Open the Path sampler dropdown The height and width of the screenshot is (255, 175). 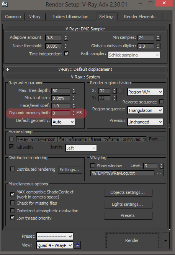tap(134, 55)
